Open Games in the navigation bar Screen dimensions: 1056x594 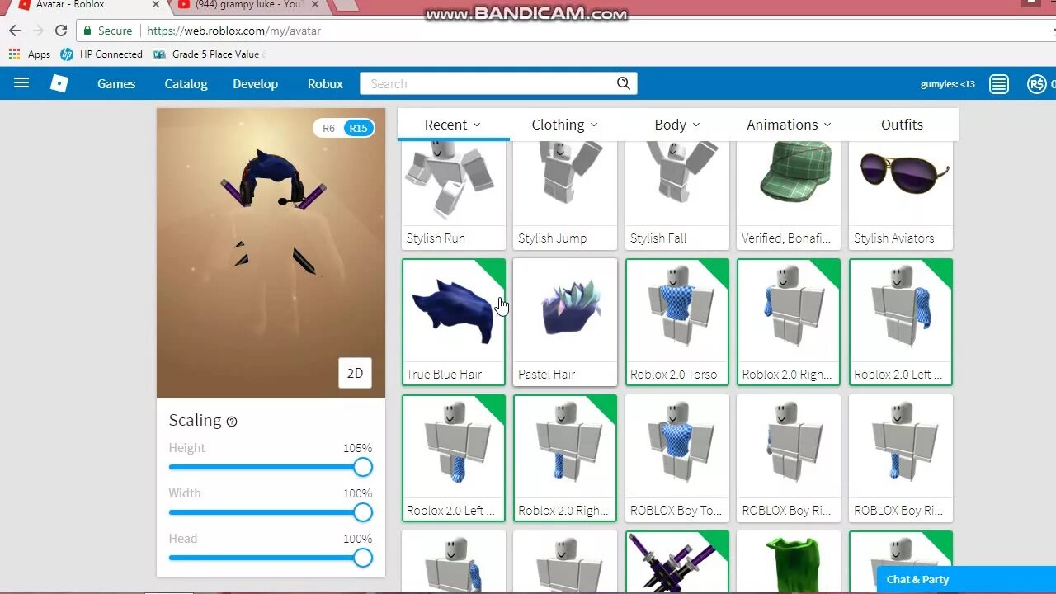[x=116, y=83]
